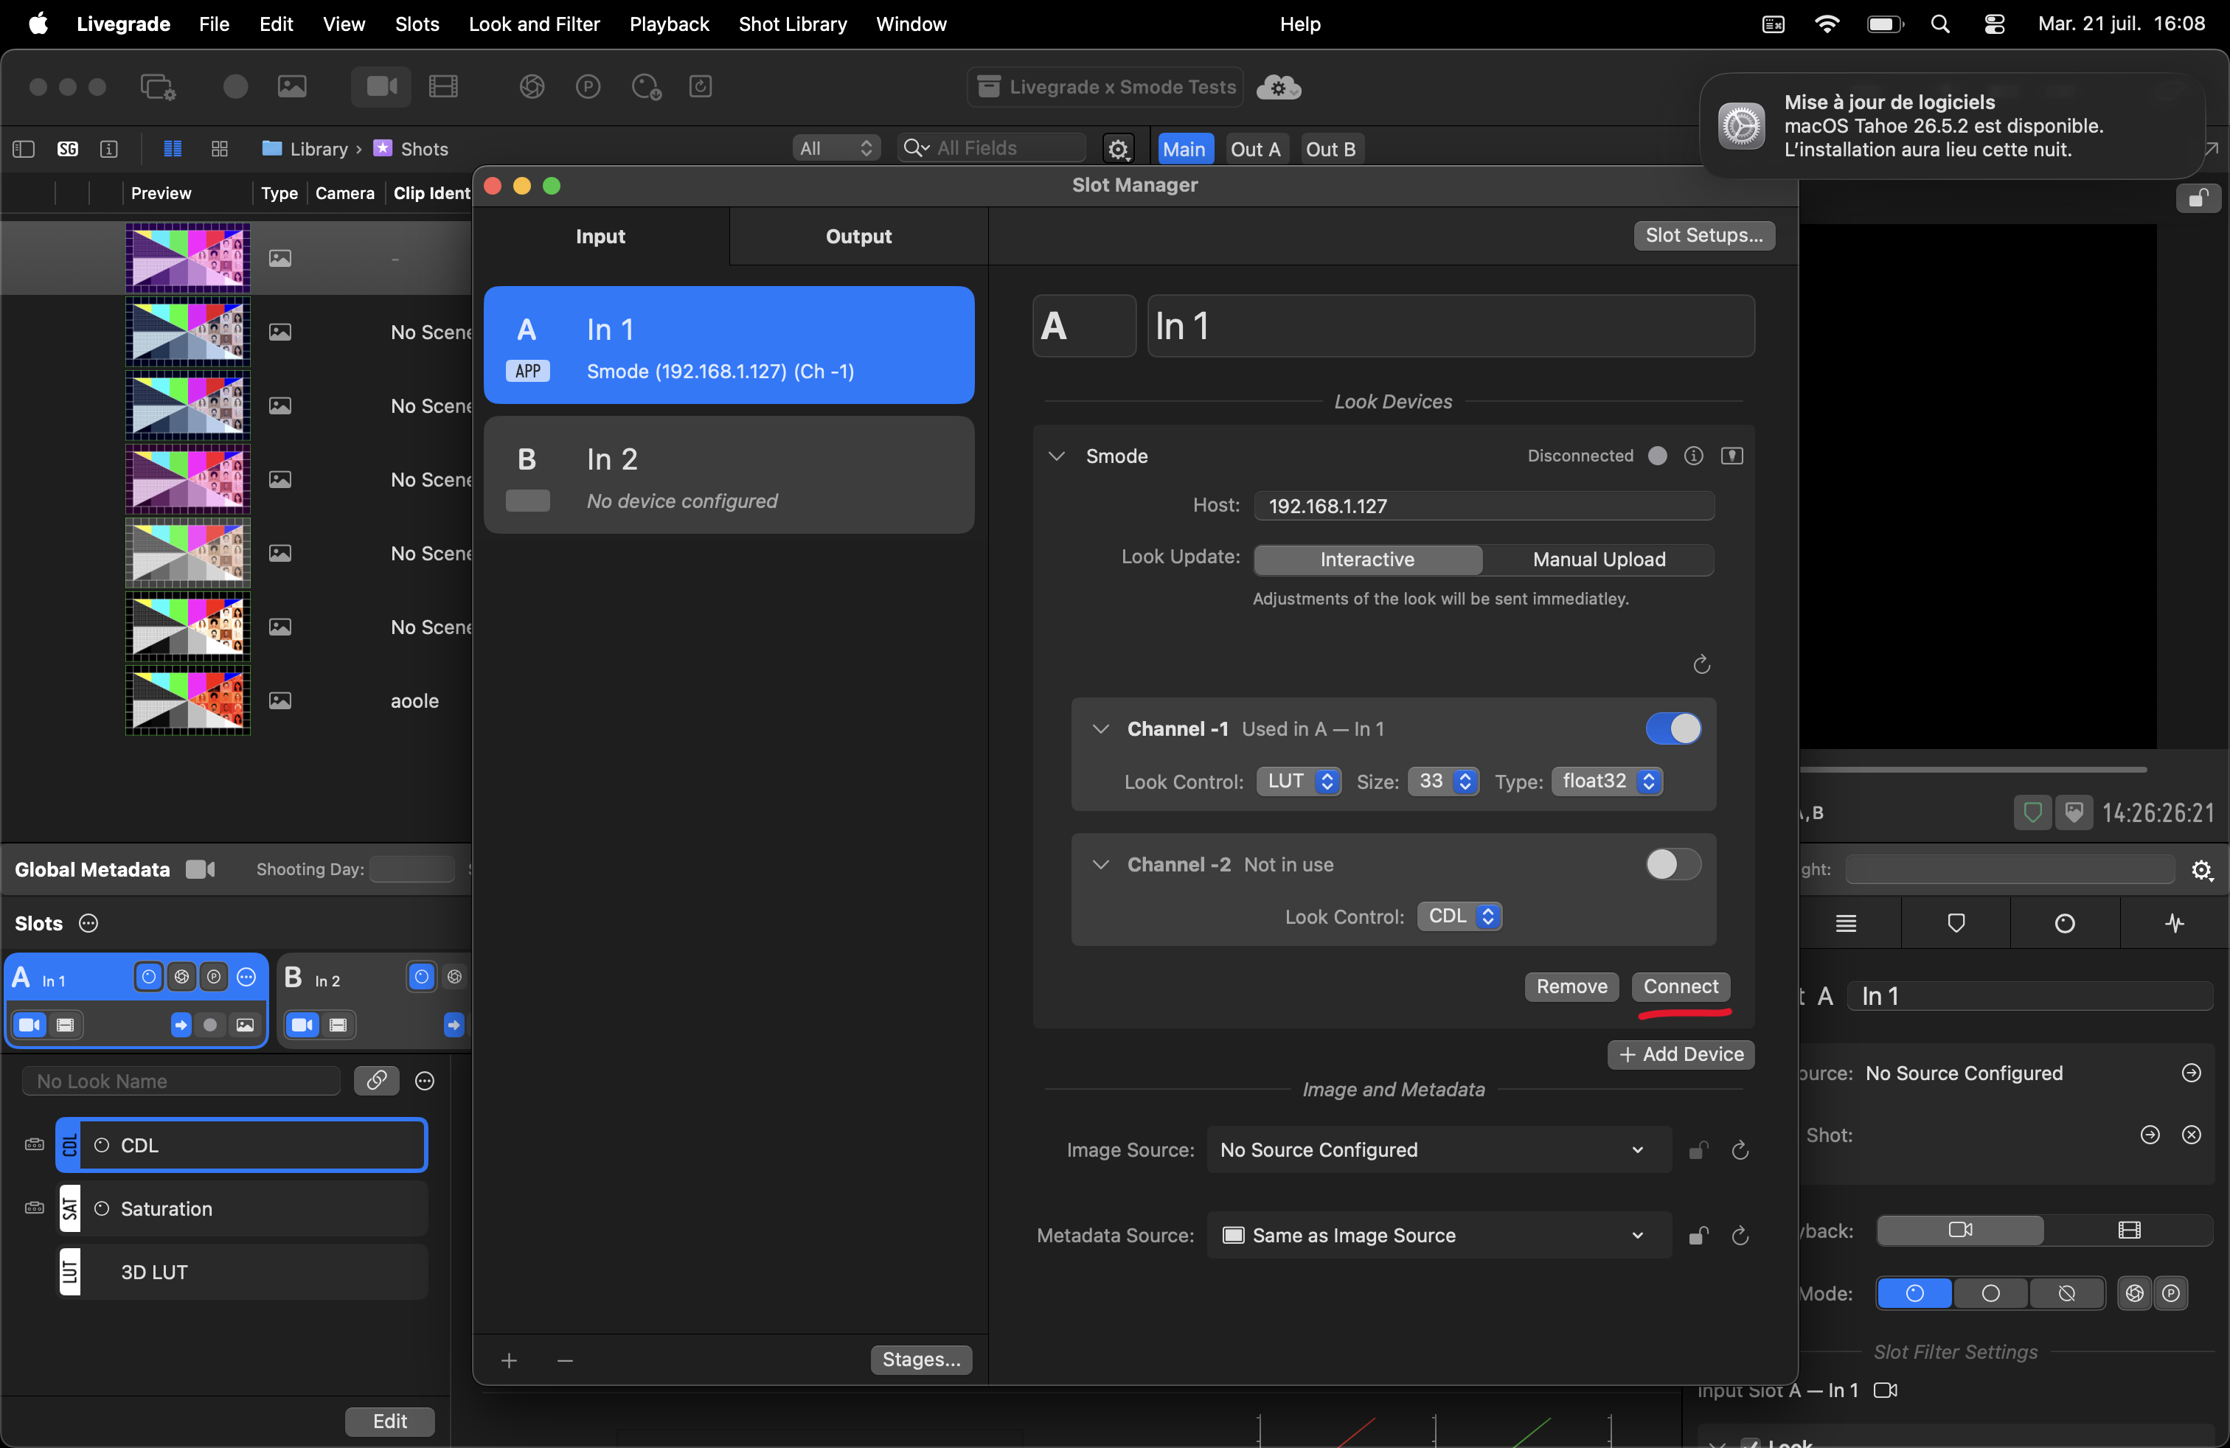
Task: Open the Slots options ellipsis icon
Action: pos(88,924)
